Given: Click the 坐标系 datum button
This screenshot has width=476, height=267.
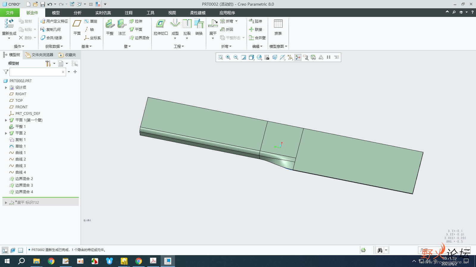Looking at the screenshot, I should click(x=93, y=38).
